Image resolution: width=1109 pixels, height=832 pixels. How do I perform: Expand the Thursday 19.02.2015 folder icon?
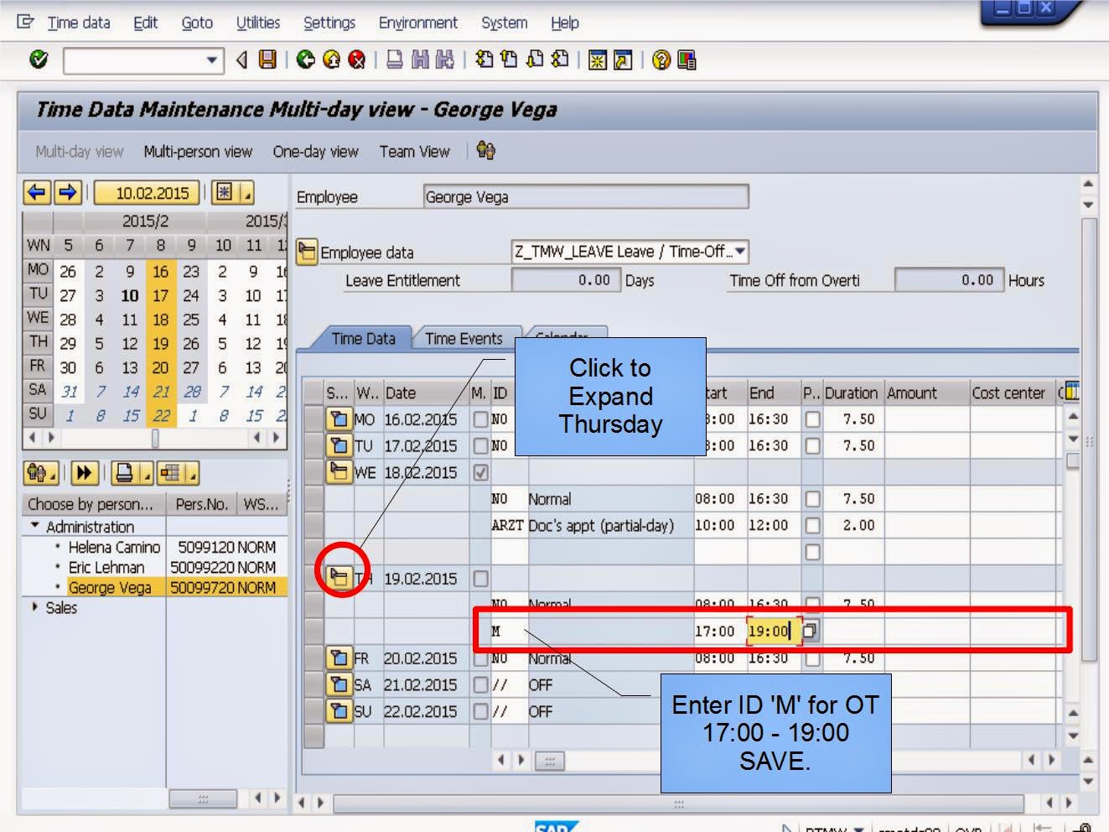click(340, 578)
